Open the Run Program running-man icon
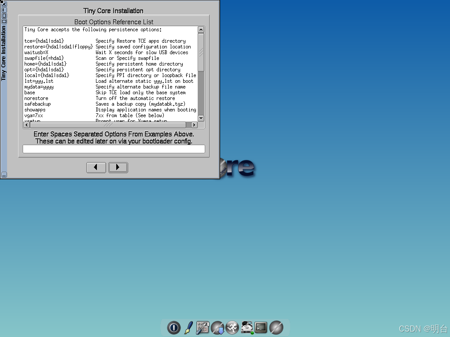The image size is (450, 337). (x=232, y=327)
